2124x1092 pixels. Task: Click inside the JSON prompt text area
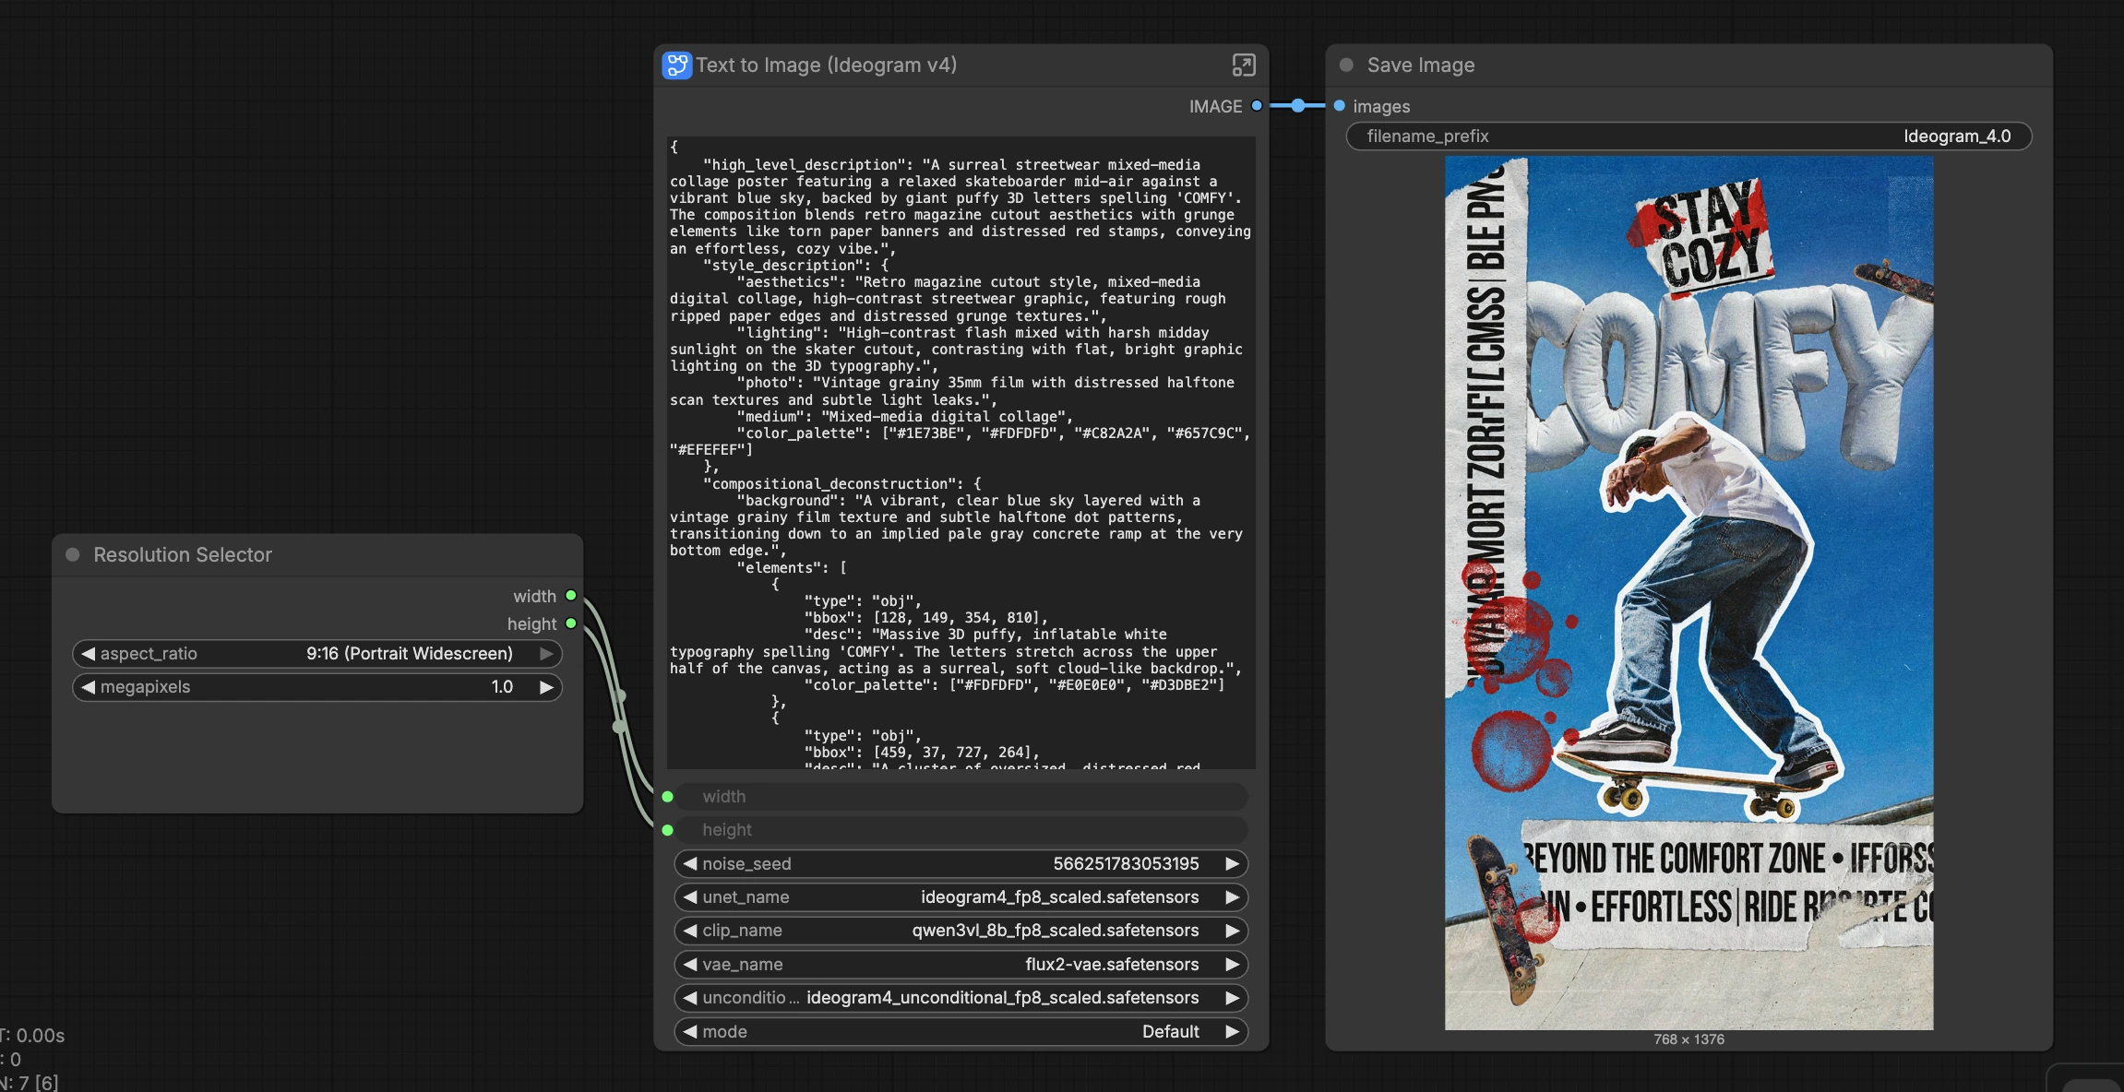click(961, 453)
